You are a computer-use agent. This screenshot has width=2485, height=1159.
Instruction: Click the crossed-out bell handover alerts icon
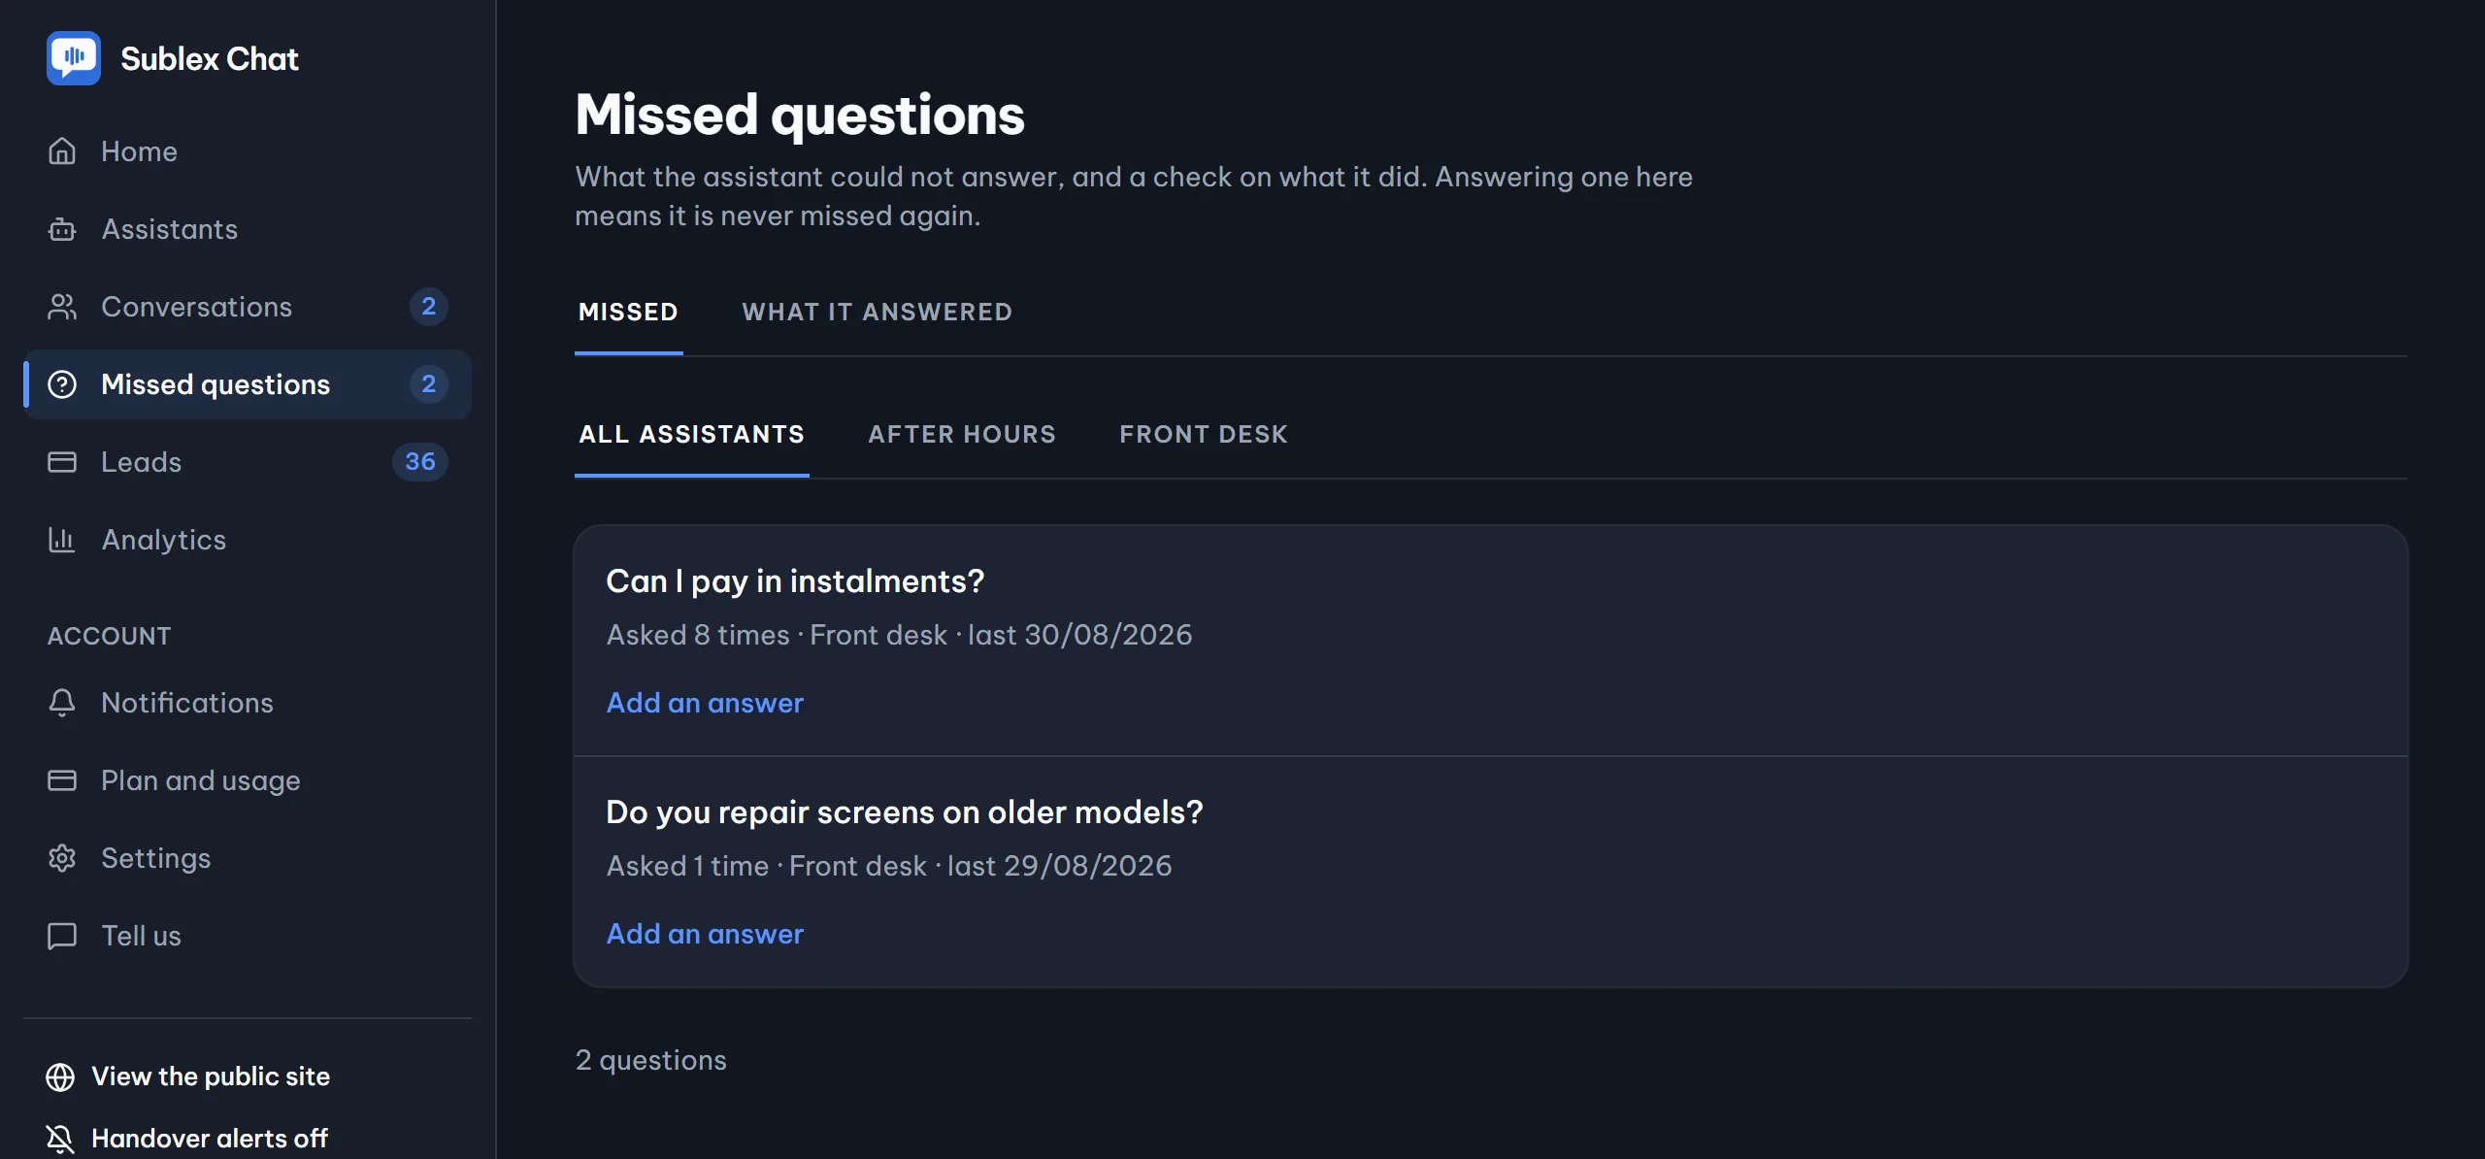(60, 1139)
